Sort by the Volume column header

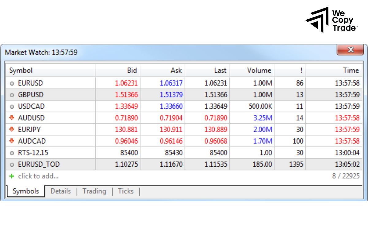pos(259,70)
